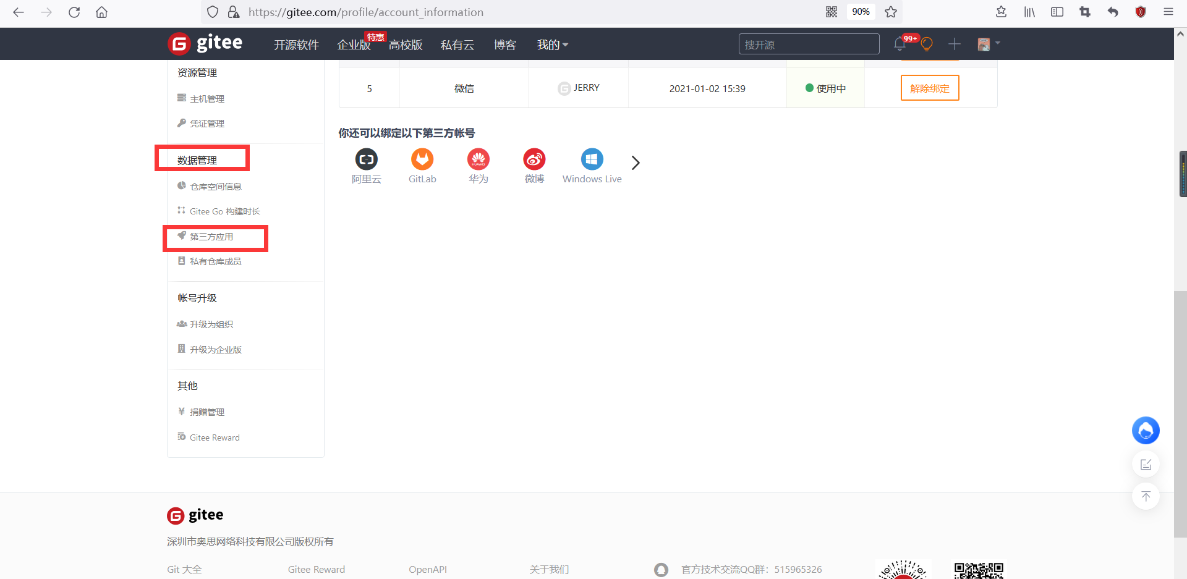Show more third-party accounts arrow
This screenshot has height=579, width=1187.
[x=636, y=163]
